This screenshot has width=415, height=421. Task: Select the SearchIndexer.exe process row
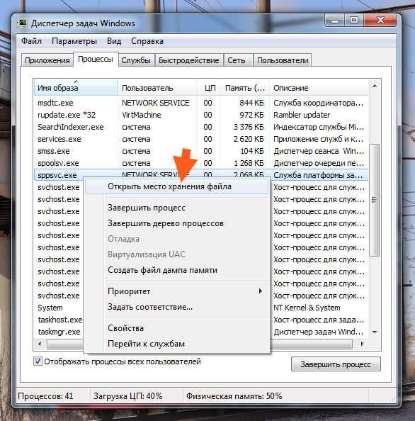coord(201,127)
